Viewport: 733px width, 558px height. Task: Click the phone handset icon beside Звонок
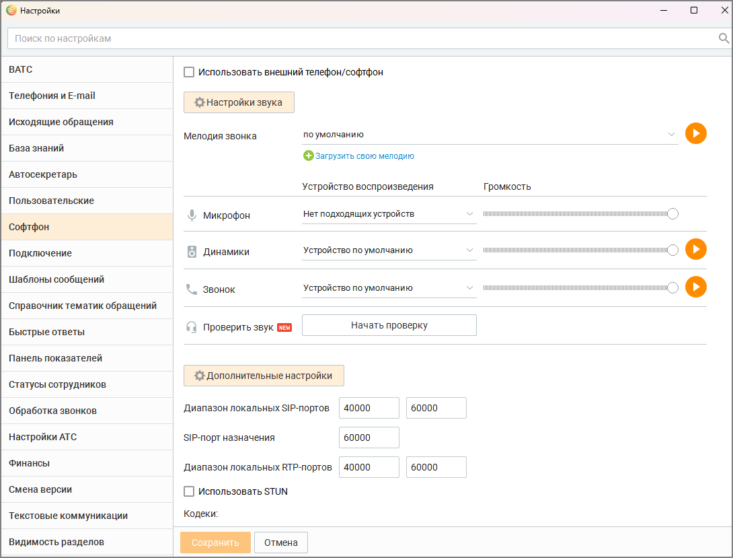coord(192,289)
